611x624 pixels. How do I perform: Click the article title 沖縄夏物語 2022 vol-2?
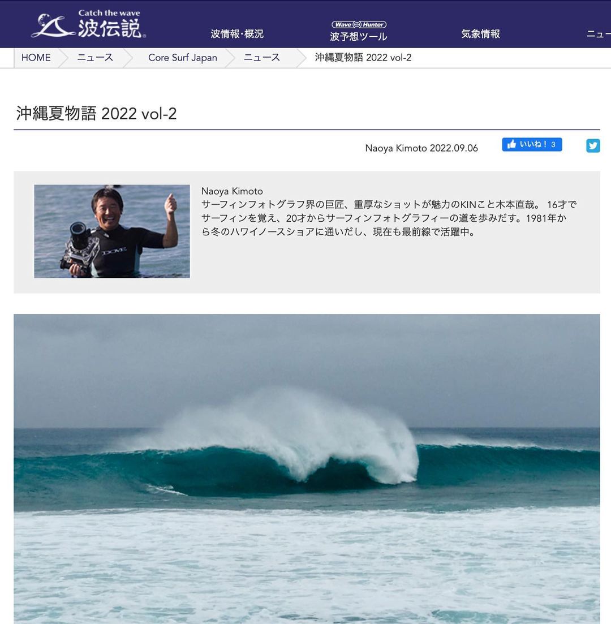96,113
